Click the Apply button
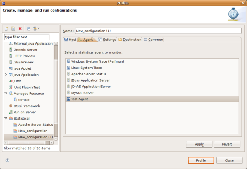Image resolution: width=247 pixels, height=169 pixels. tap(199, 144)
